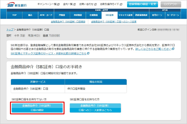Open お取引操作ガイド header link

coord(110,4)
